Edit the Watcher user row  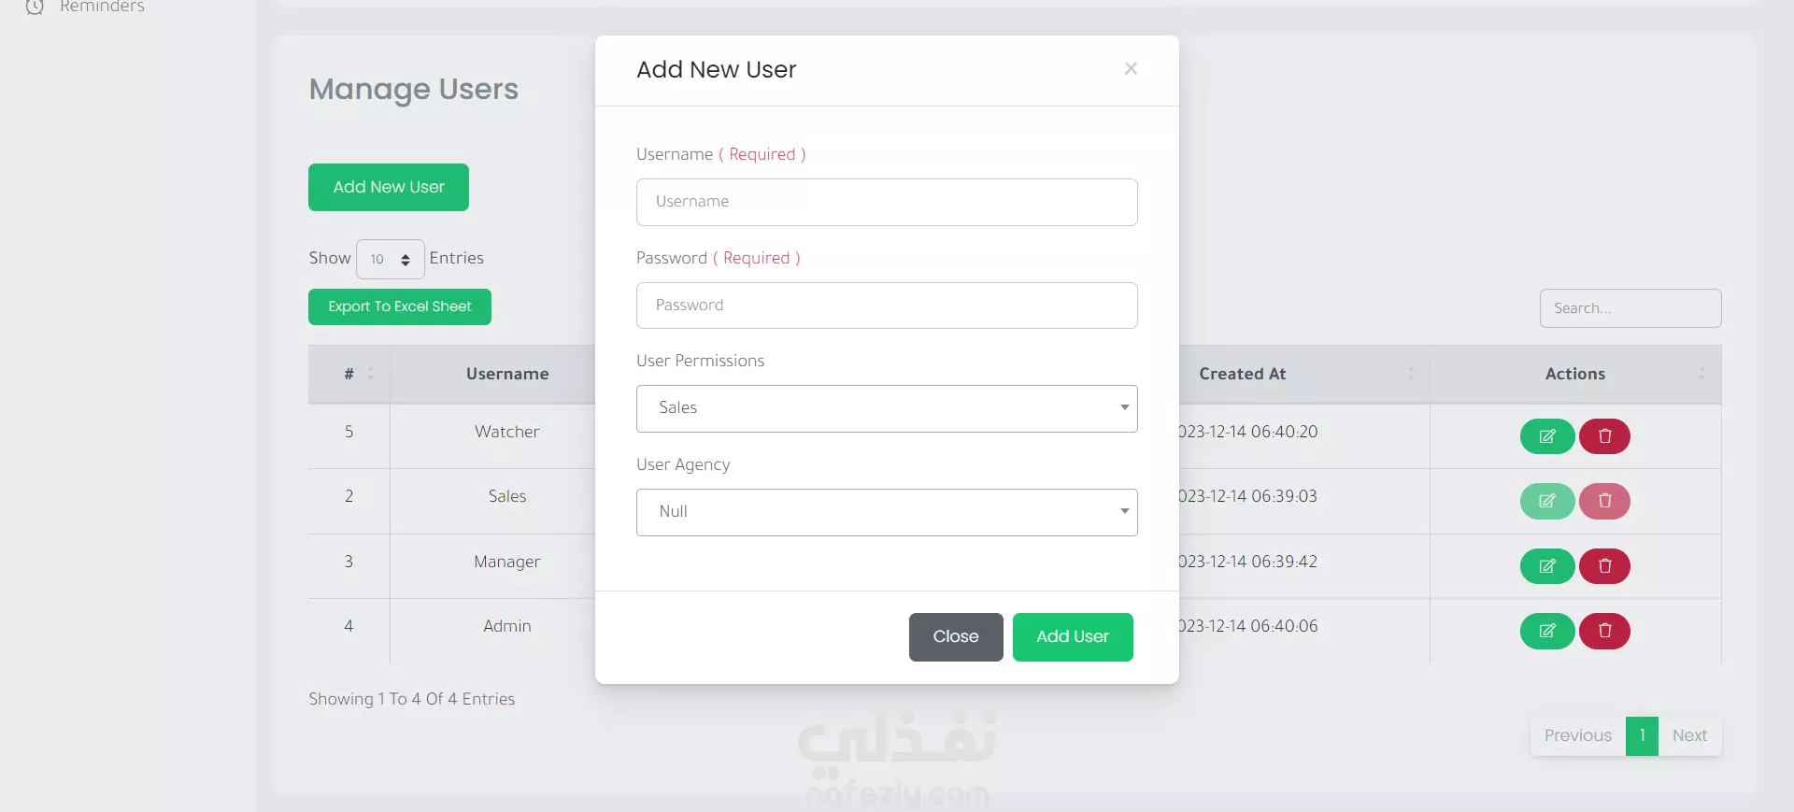click(1547, 436)
